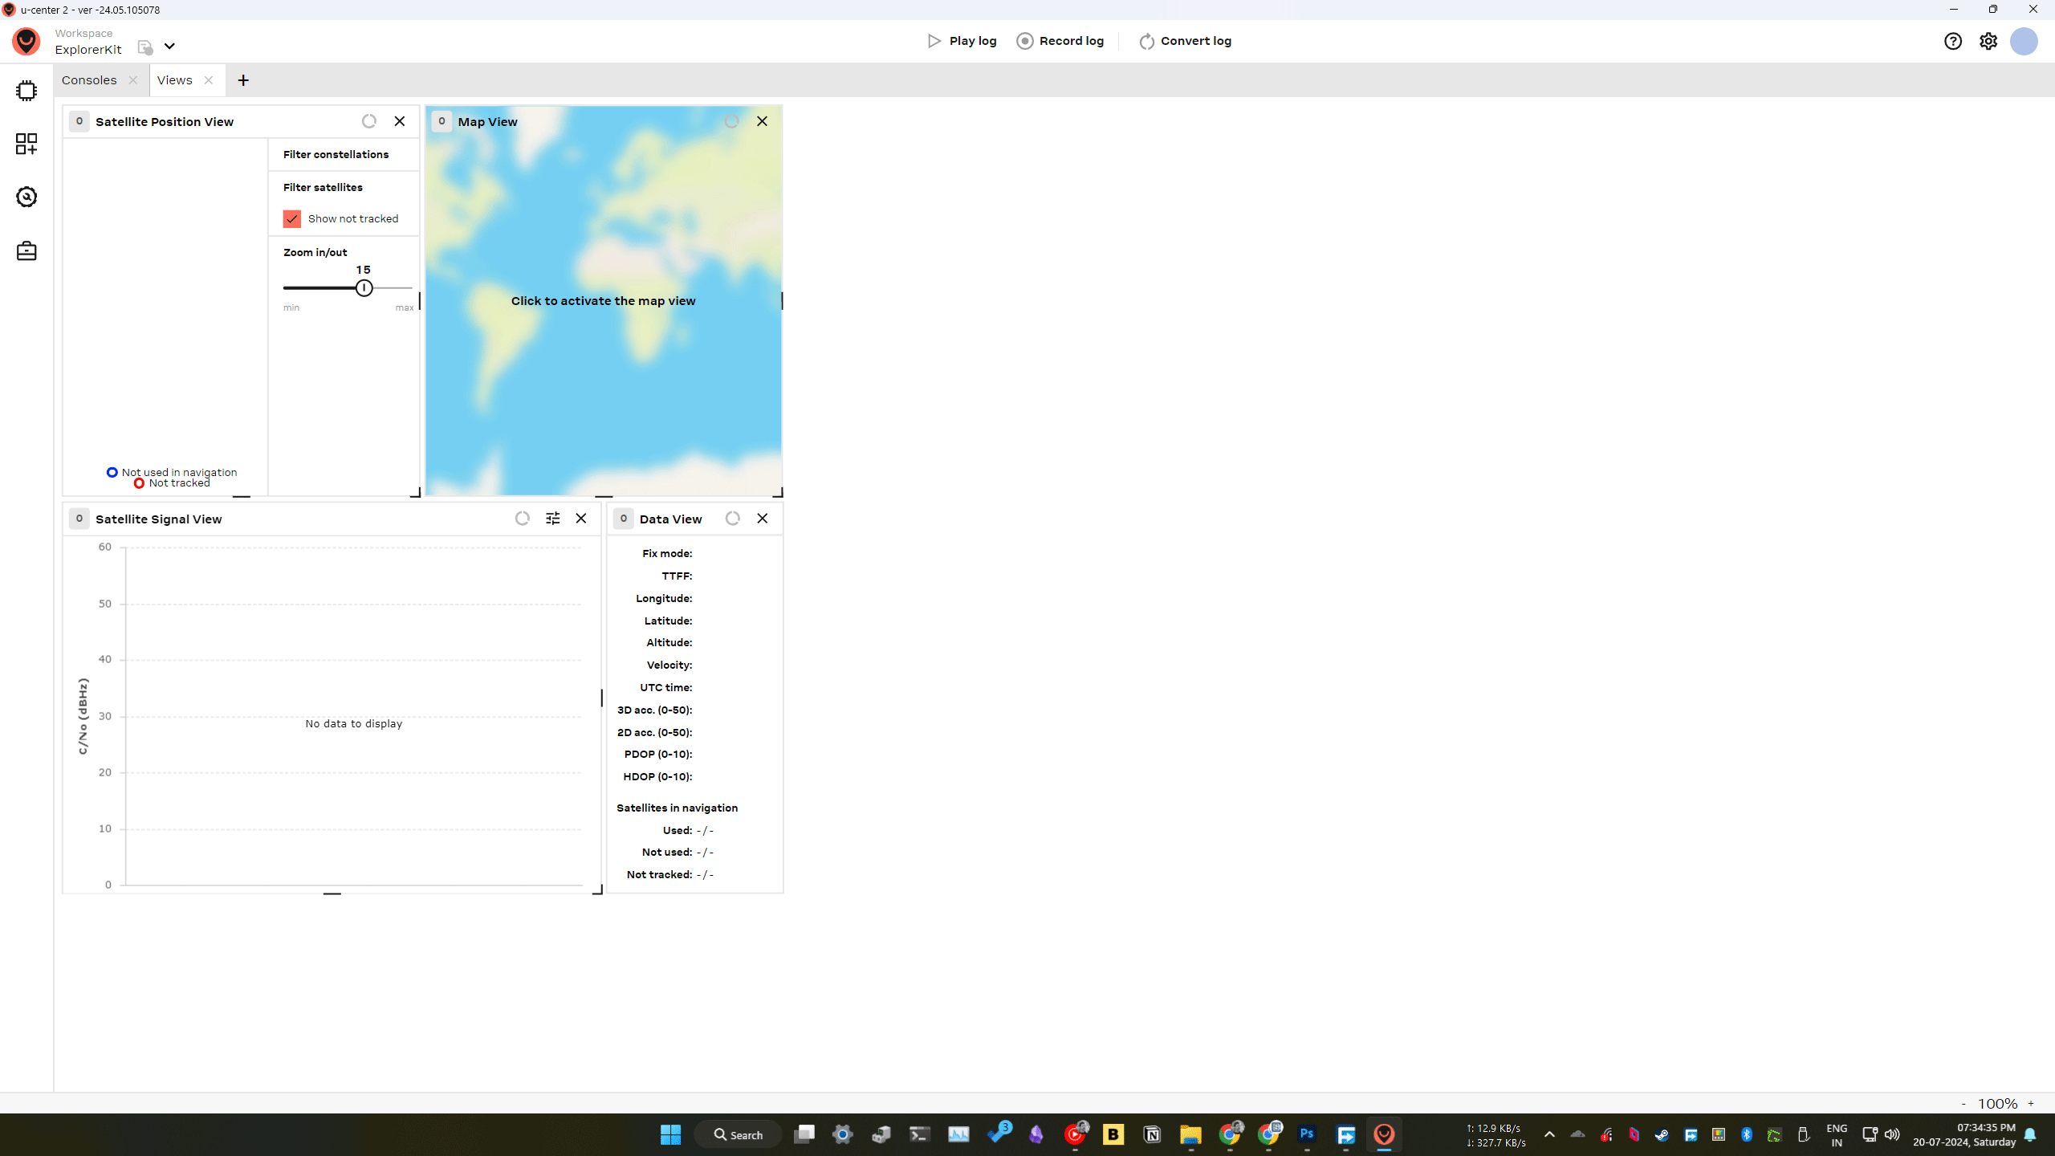Start Play log

[962, 41]
